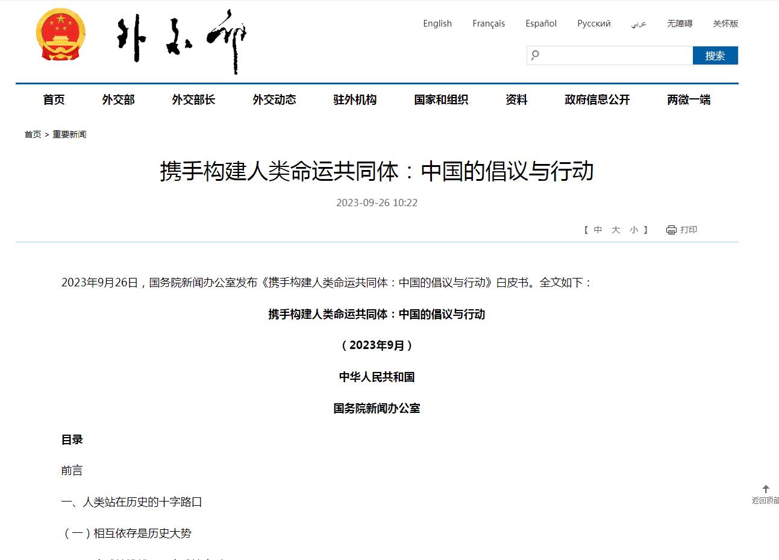Click 重要新闻 in the breadcrumb
Screen dimensions: 779x560
(x=69, y=134)
